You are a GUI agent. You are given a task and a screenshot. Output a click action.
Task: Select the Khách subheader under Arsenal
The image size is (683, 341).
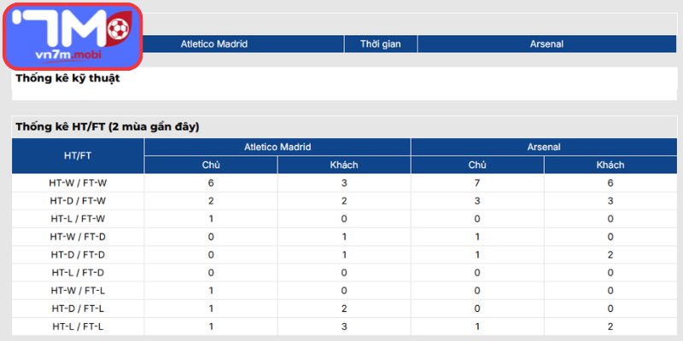click(x=610, y=165)
